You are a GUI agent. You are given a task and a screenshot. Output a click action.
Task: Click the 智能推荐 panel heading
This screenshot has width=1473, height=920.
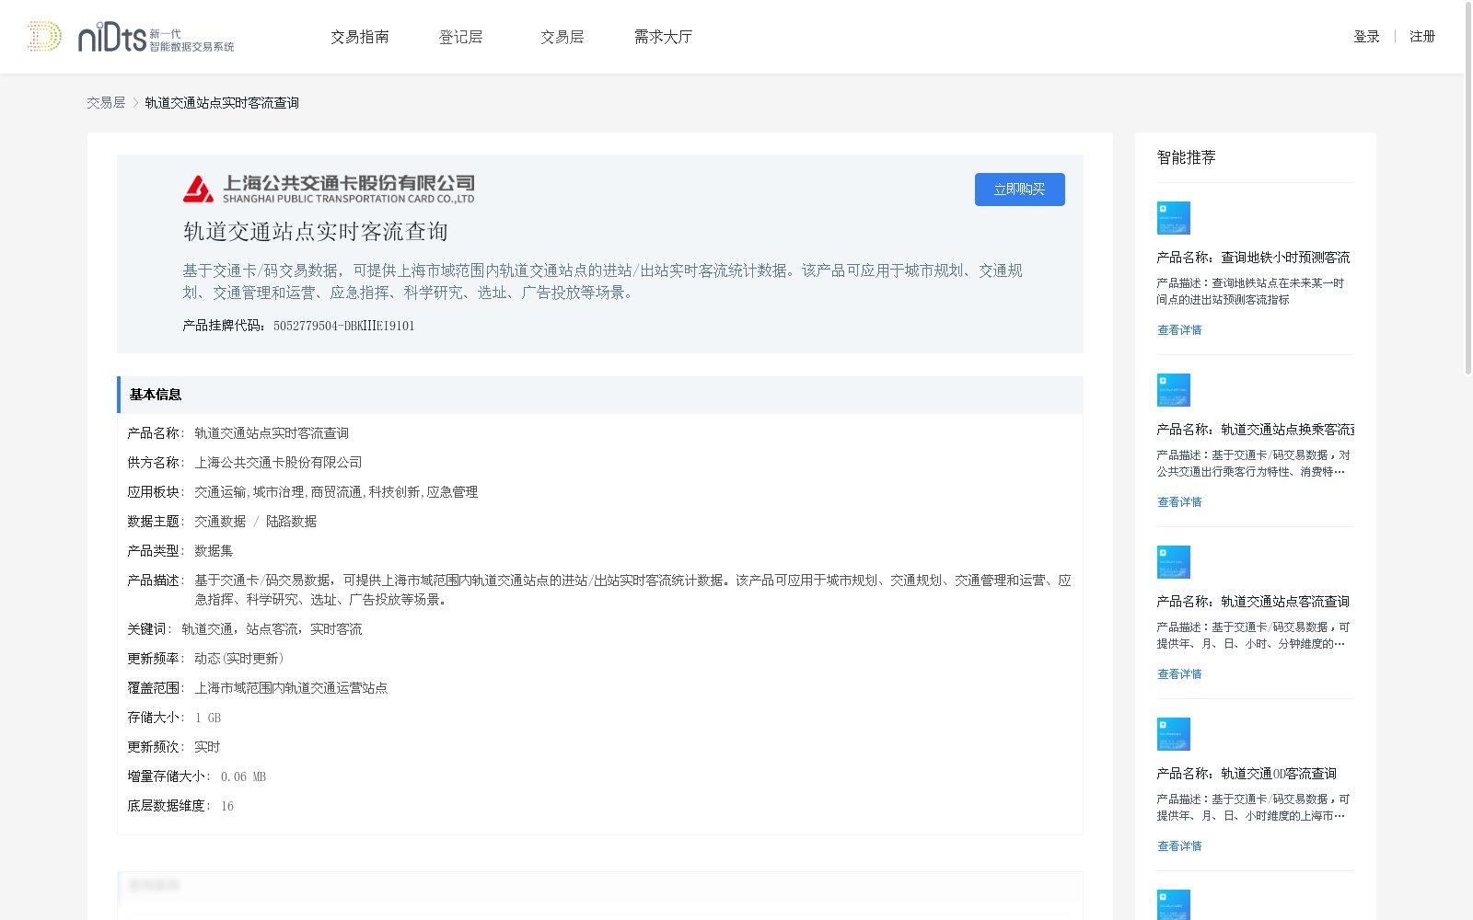pos(1187,157)
